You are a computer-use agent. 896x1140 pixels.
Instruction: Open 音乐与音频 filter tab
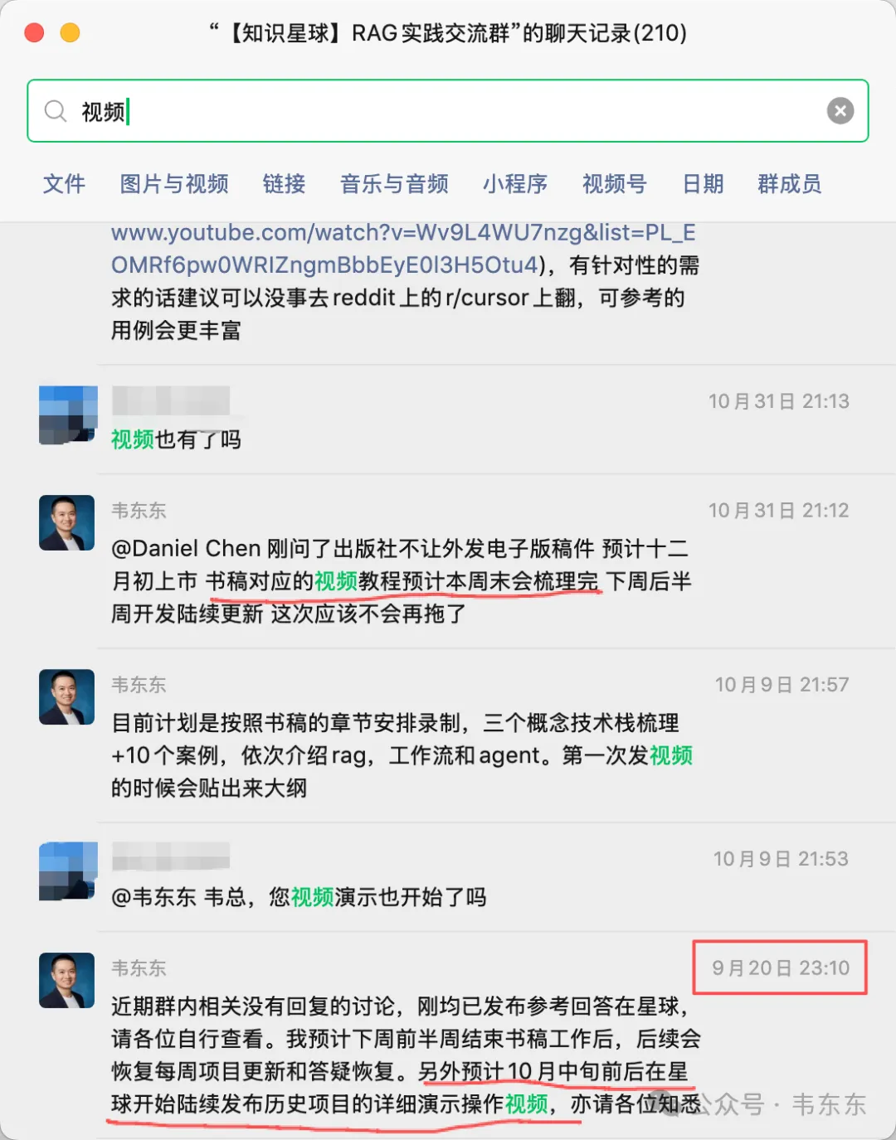394,183
